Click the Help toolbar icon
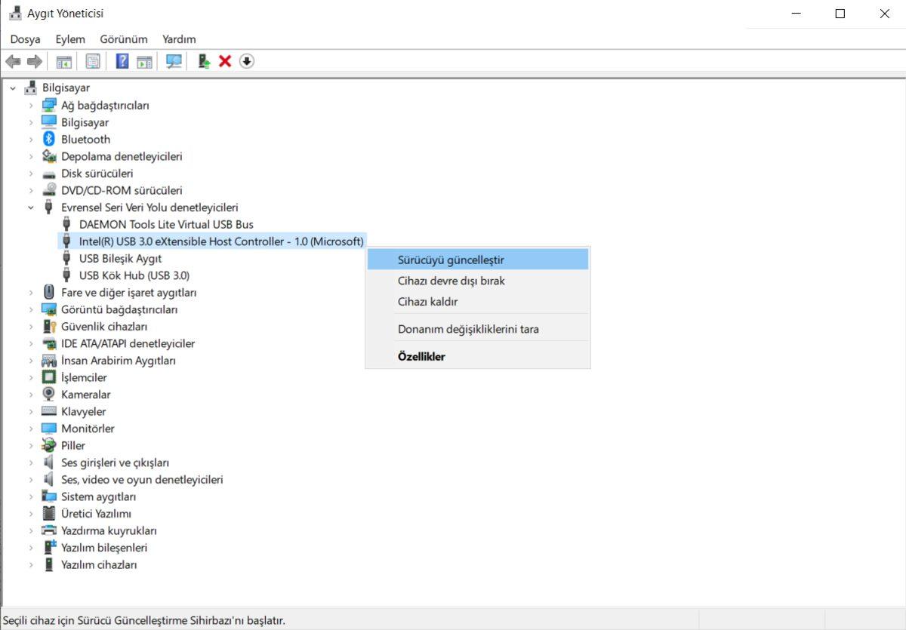Viewport: 906px width, 630px height. point(122,61)
